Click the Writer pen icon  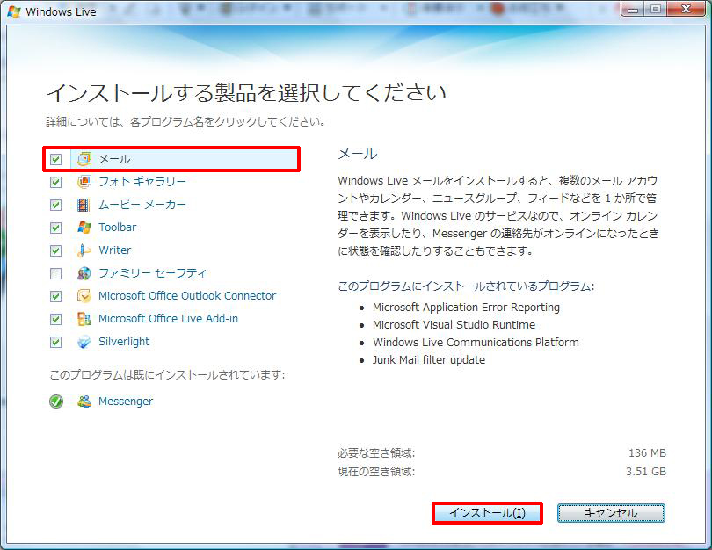[84, 250]
